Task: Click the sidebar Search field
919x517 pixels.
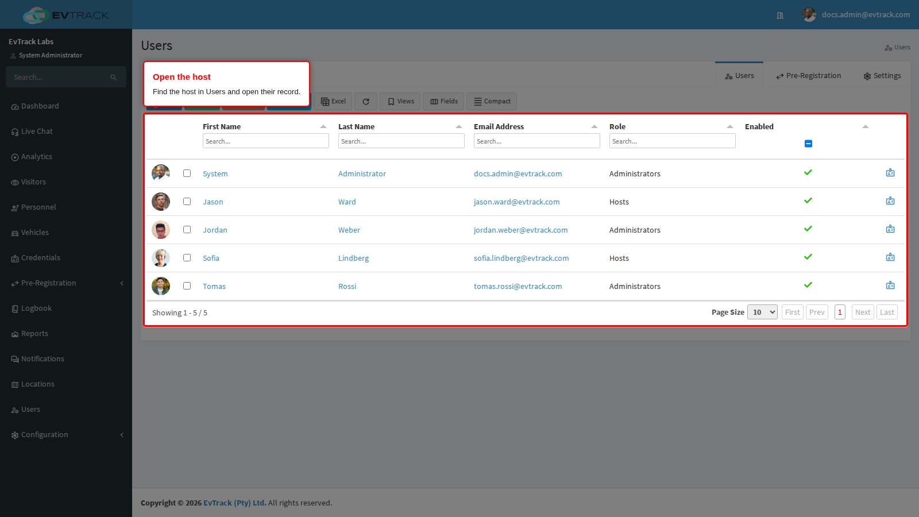Action: point(57,77)
